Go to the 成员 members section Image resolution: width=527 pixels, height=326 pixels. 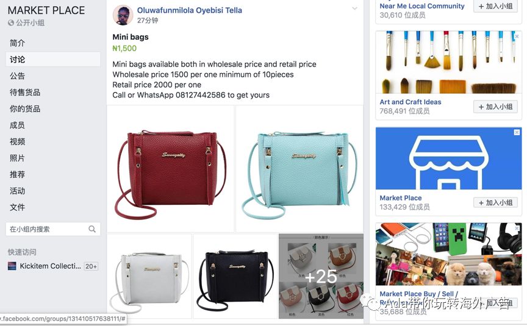(x=17, y=126)
